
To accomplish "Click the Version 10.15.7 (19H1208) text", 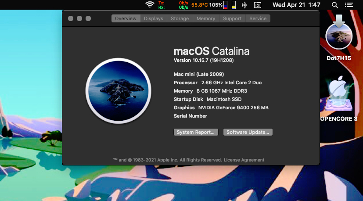I will coord(204,60).
